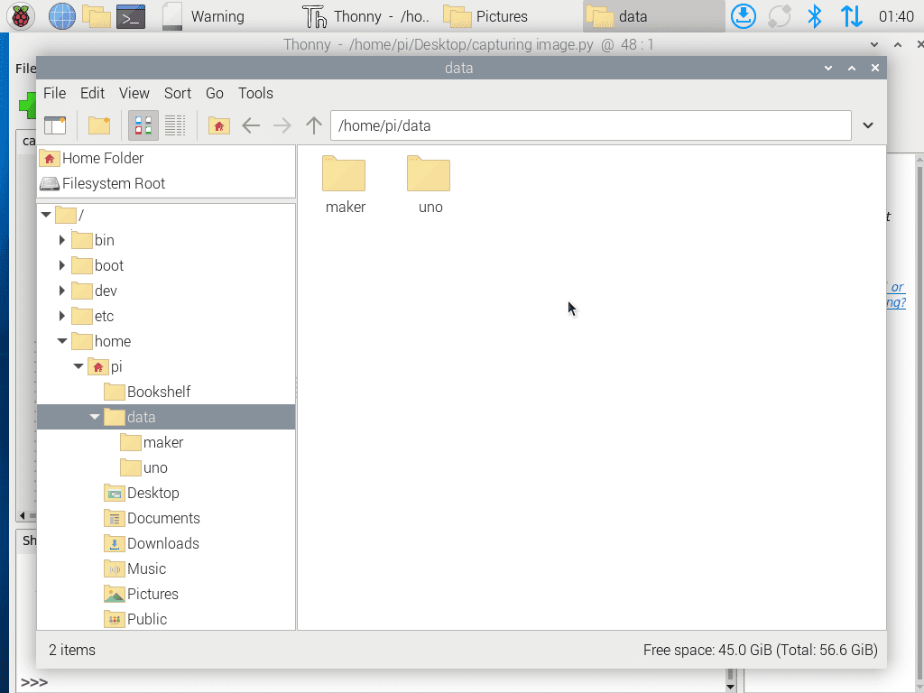Collapse the data folder tree entry
The image size is (924, 693).
pyautogui.click(x=95, y=417)
